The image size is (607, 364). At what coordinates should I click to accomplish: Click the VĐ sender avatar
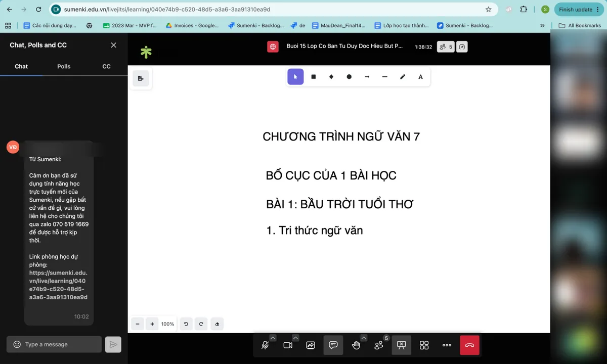coord(13,147)
